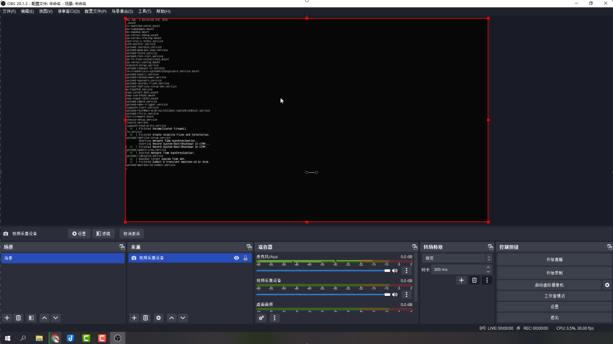Switch to OBS taskbar icon
This screenshot has width=613, height=344.
coord(117,338)
